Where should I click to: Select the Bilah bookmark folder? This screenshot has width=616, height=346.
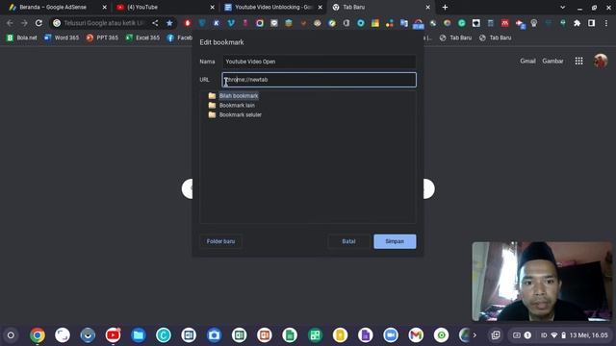click(x=239, y=96)
